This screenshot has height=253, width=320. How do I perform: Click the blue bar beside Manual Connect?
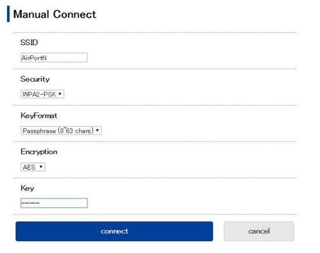coord(8,14)
